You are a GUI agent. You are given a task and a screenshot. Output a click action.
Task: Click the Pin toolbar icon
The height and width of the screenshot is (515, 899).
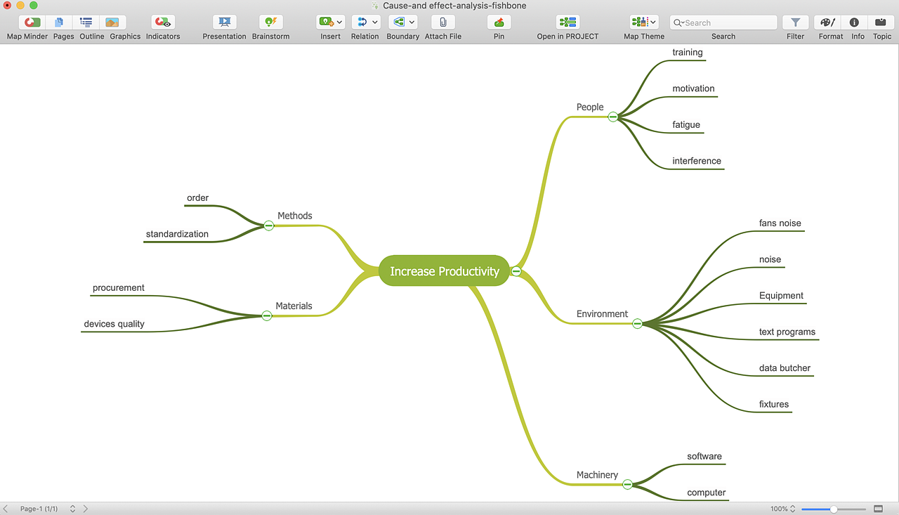(499, 22)
